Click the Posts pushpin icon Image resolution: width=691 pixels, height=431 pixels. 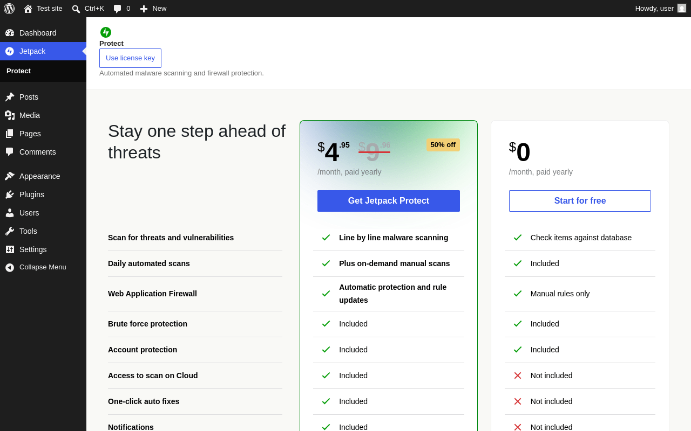pyautogui.click(x=10, y=97)
